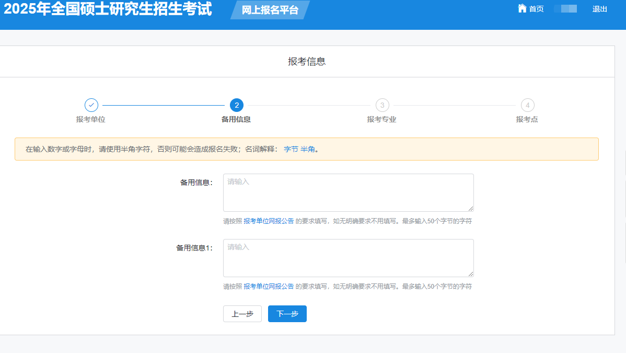The width and height of the screenshot is (626, 353).
Task: Open 报考单位网报公告 link under 备用信息 field
Action: (x=269, y=221)
